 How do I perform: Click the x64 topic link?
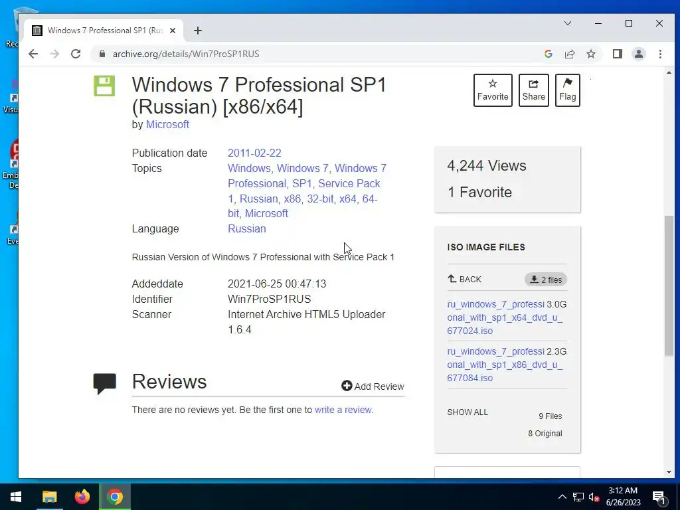348,199
